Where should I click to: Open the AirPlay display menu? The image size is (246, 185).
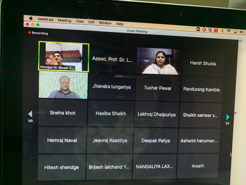tap(235, 32)
